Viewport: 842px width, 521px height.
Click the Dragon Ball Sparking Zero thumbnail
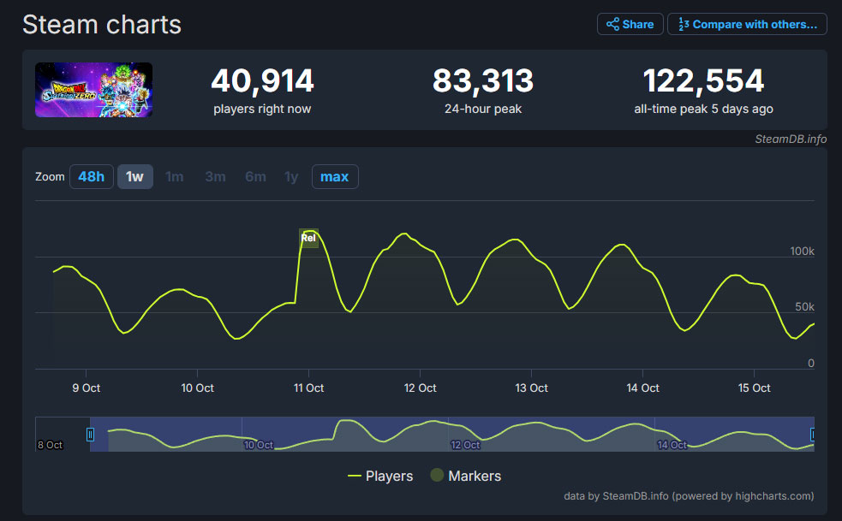(93, 90)
